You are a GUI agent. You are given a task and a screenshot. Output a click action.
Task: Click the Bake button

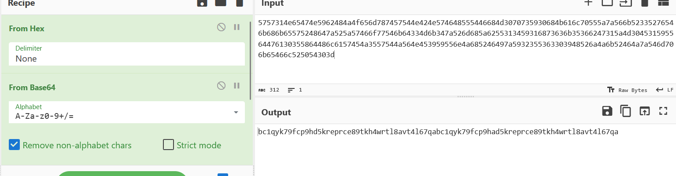(122, 173)
